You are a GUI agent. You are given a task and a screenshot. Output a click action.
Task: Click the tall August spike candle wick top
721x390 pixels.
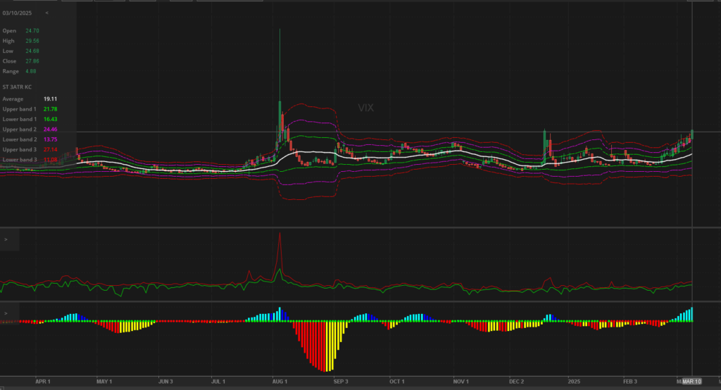click(280, 30)
